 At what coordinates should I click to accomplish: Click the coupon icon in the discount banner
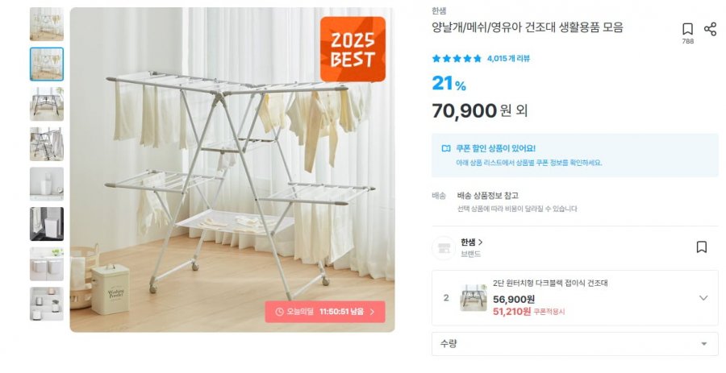tap(446, 148)
